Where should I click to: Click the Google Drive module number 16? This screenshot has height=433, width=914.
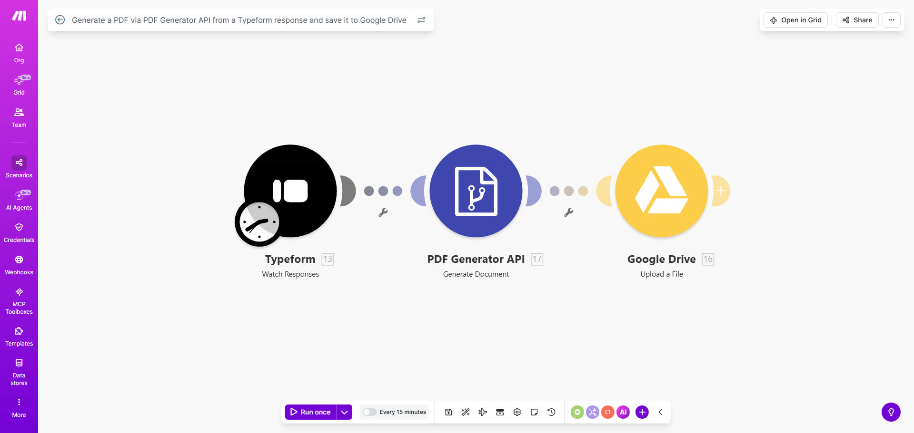(x=708, y=259)
